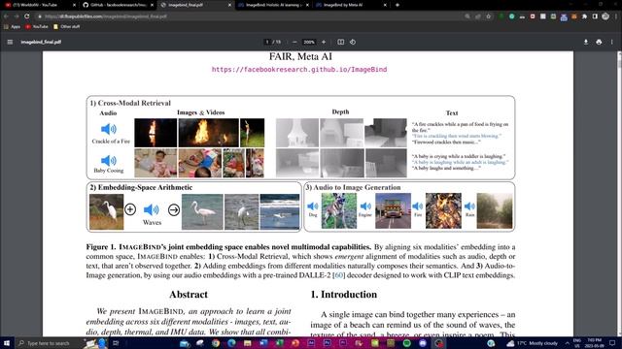Image resolution: width=622 pixels, height=349 pixels.
Task: Click the Engine audio speaker icon
Action: 365,206
